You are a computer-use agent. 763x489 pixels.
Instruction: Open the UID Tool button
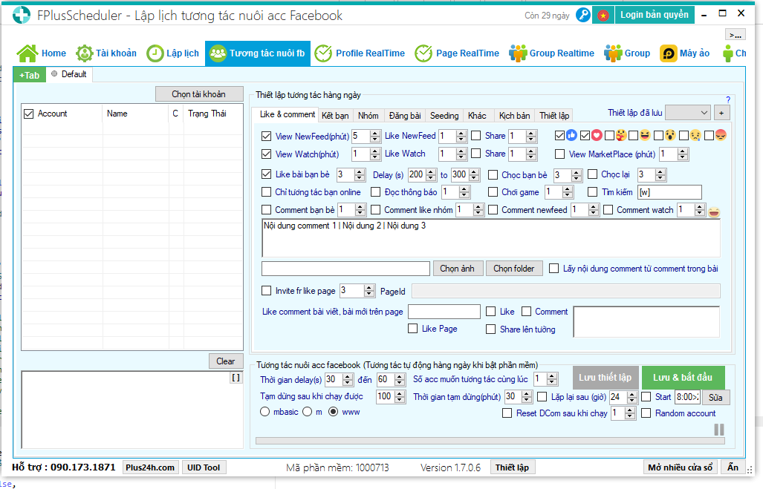(204, 467)
